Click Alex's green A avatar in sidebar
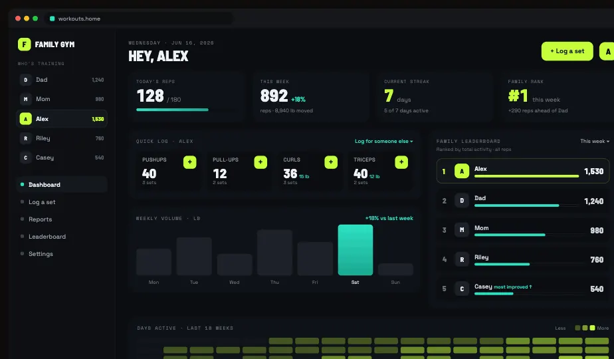614x359 pixels. [x=25, y=119]
